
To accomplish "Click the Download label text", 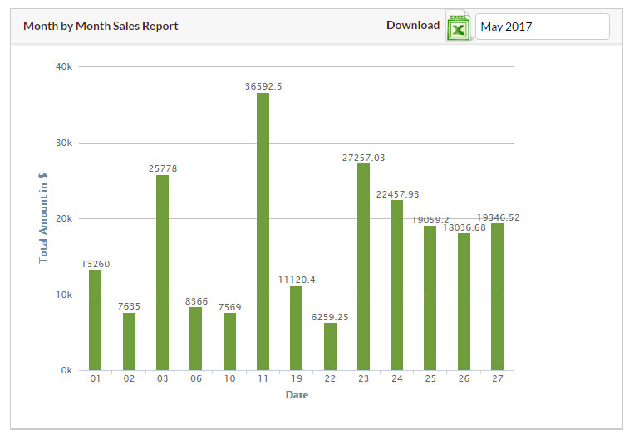I will click(412, 25).
